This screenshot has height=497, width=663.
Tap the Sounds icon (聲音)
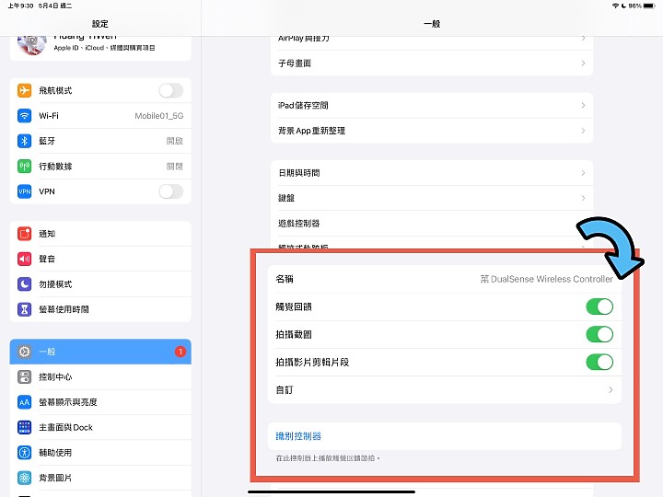pyautogui.click(x=25, y=259)
